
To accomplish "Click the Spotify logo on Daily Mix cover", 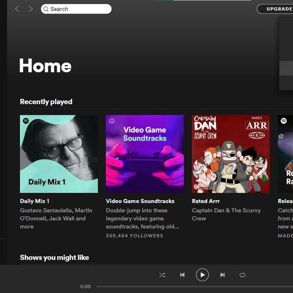I will [26, 121].
